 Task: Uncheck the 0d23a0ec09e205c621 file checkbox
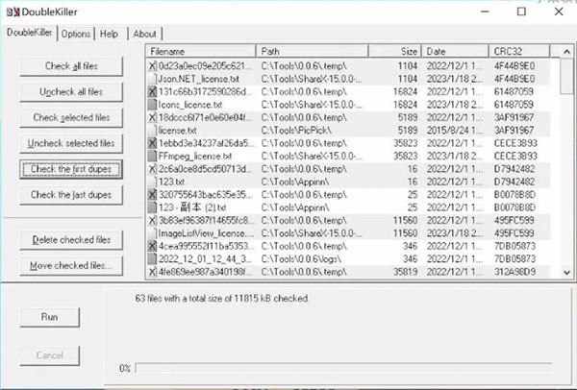pyautogui.click(x=152, y=66)
